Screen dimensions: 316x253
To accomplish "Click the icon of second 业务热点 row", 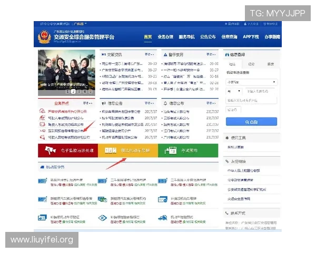I will pos(42,118).
